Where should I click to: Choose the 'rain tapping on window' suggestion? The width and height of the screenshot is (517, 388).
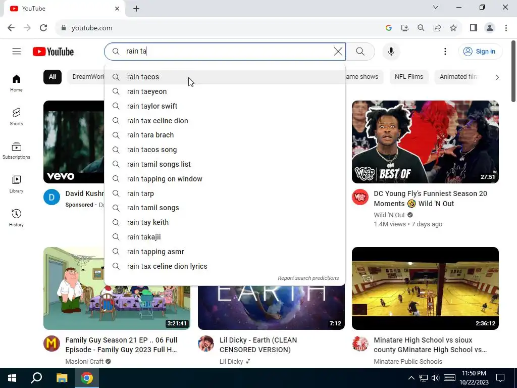[225, 179]
